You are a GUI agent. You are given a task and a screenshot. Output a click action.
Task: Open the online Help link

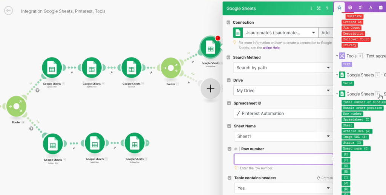click(x=271, y=48)
